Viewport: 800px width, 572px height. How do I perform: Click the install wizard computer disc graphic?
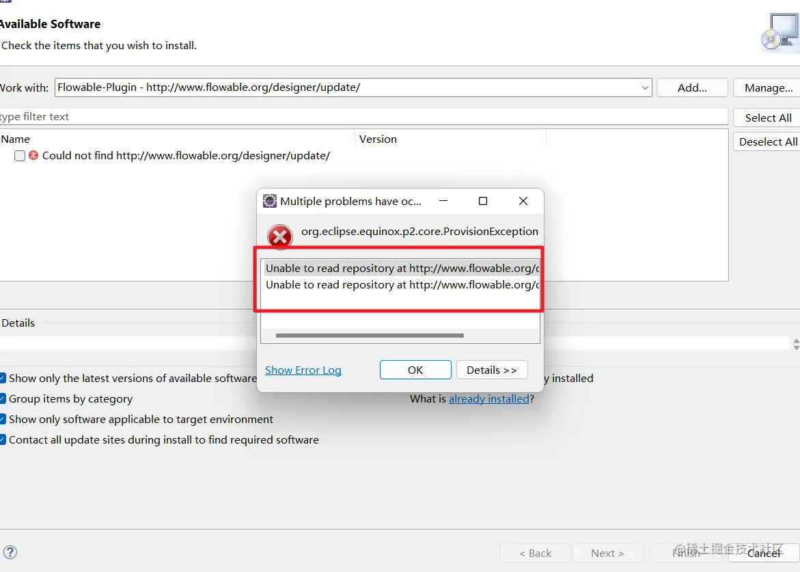point(780,32)
